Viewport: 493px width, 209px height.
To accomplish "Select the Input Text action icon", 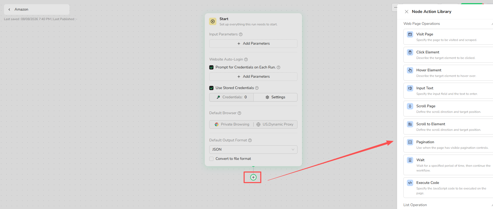I will click(410, 88).
